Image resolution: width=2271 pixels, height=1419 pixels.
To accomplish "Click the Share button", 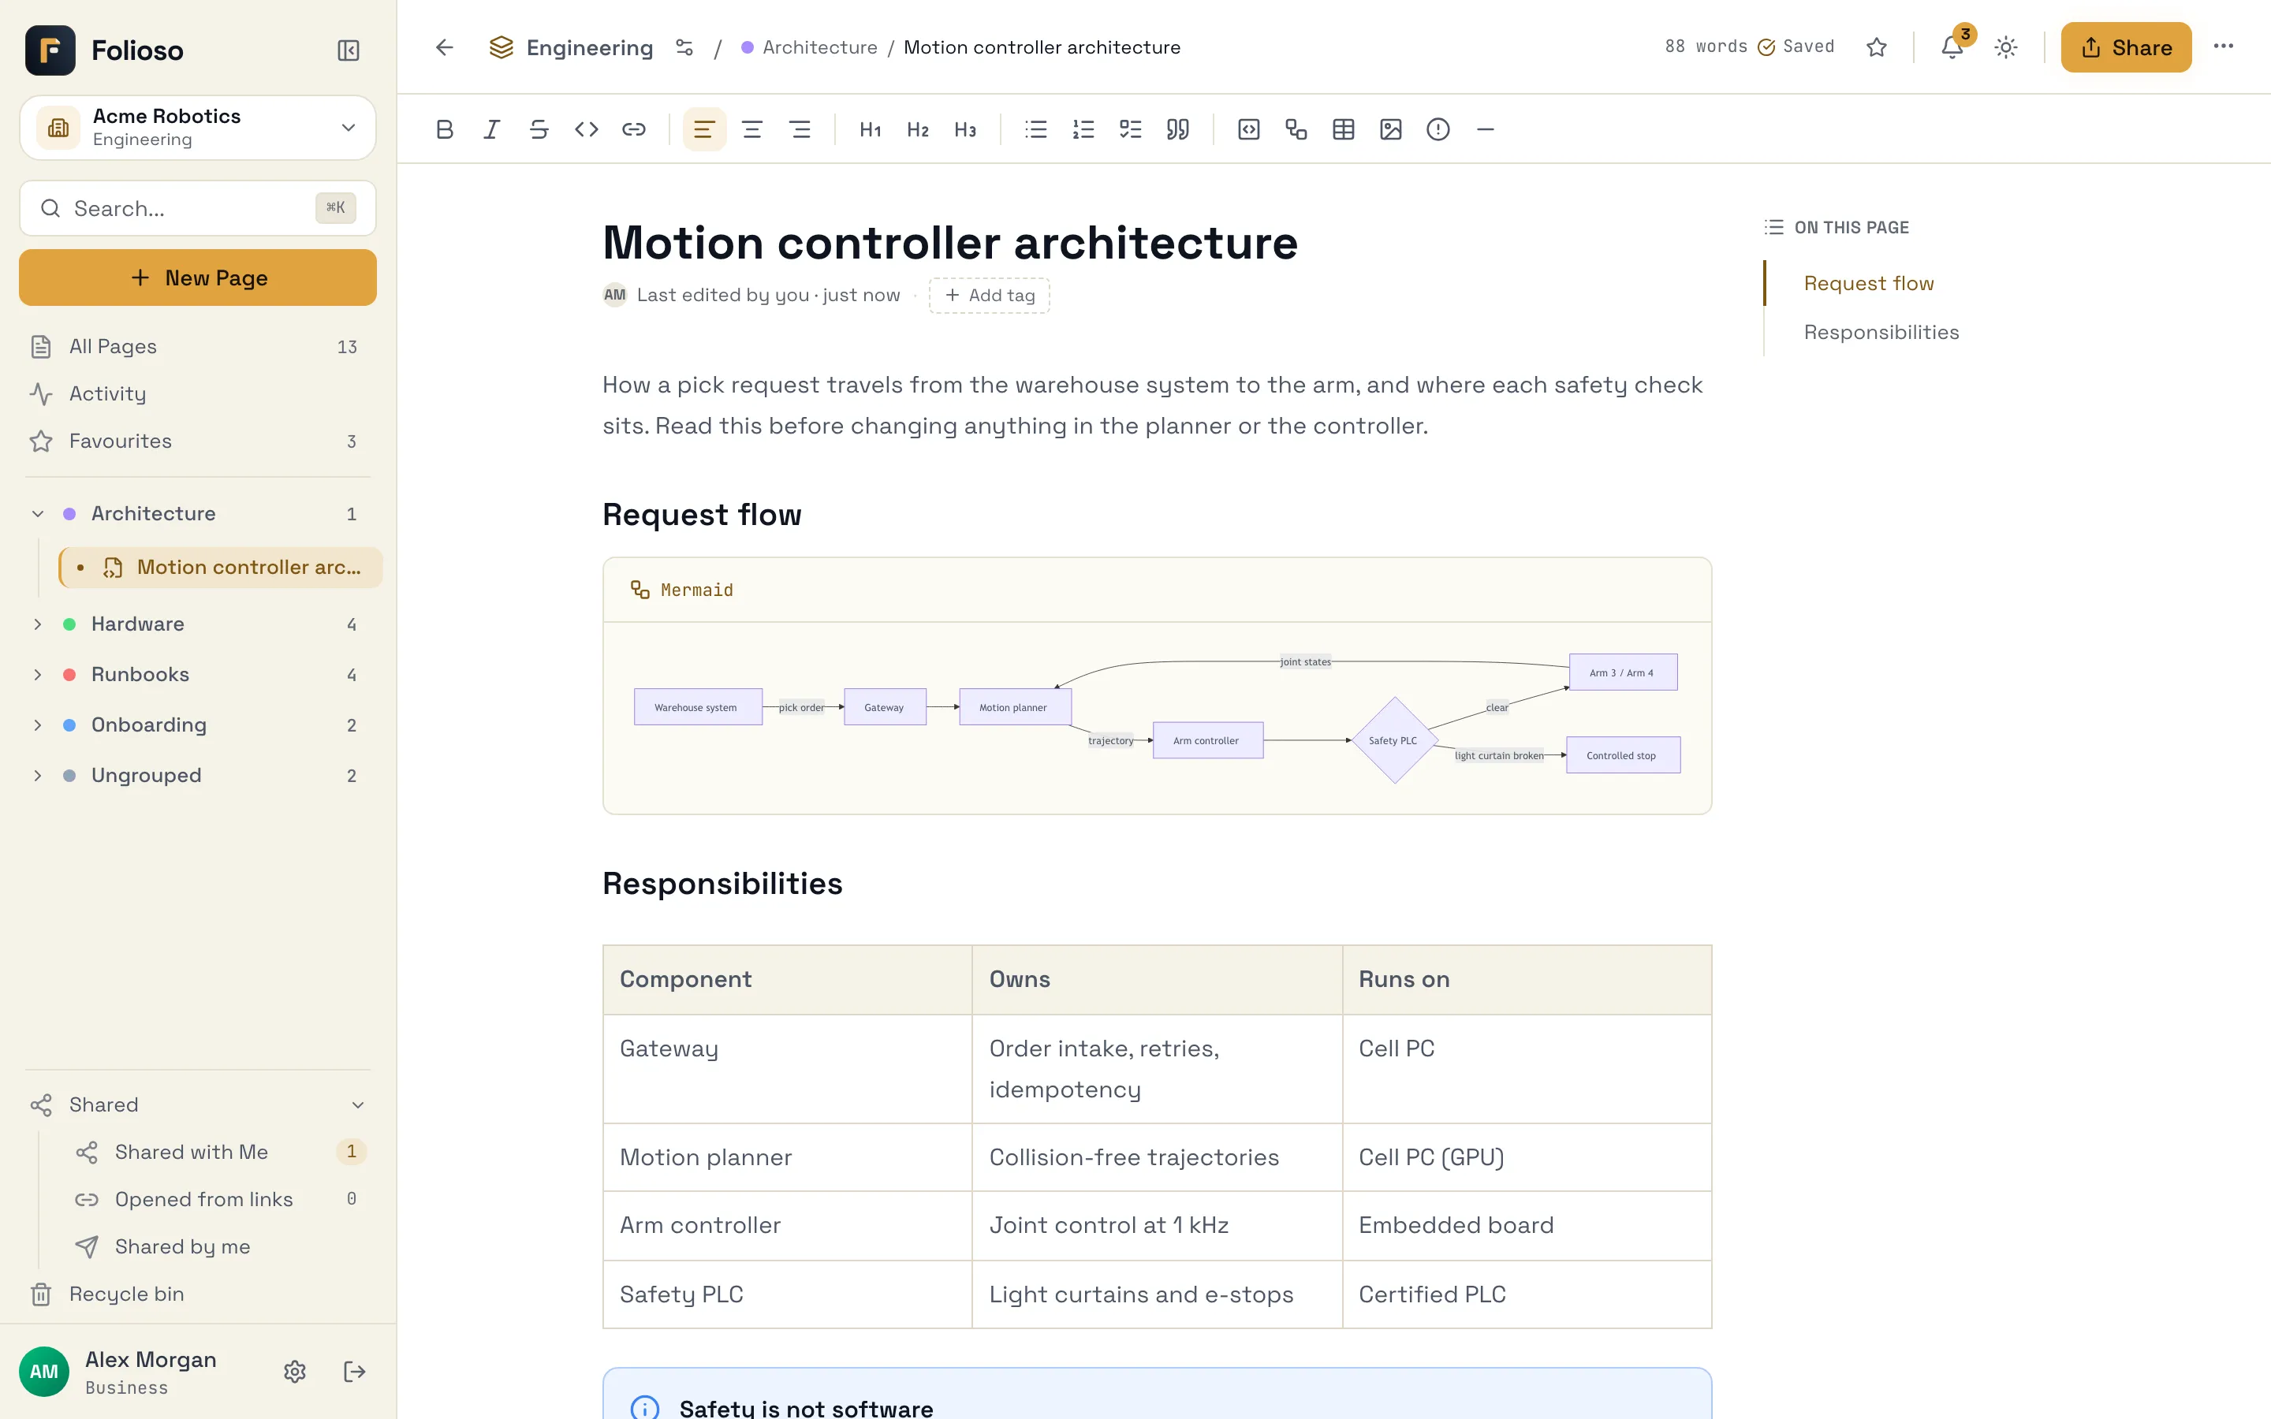I will point(2126,47).
